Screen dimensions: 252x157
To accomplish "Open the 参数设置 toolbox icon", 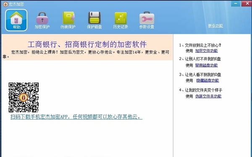I will [x=147, y=20].
